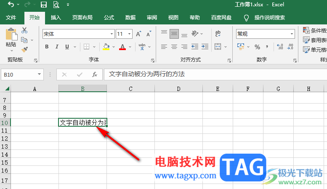Decrease font size with smaller A
This screenshot has width=327, height=189.
149,34
